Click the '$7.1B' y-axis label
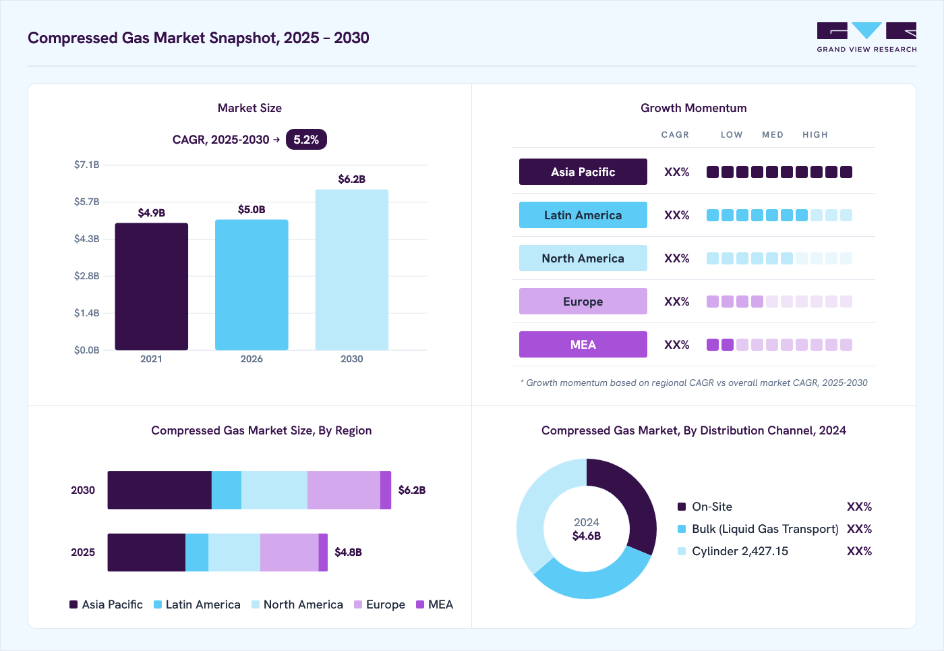 pyautogui.click(x=87, y=165)
